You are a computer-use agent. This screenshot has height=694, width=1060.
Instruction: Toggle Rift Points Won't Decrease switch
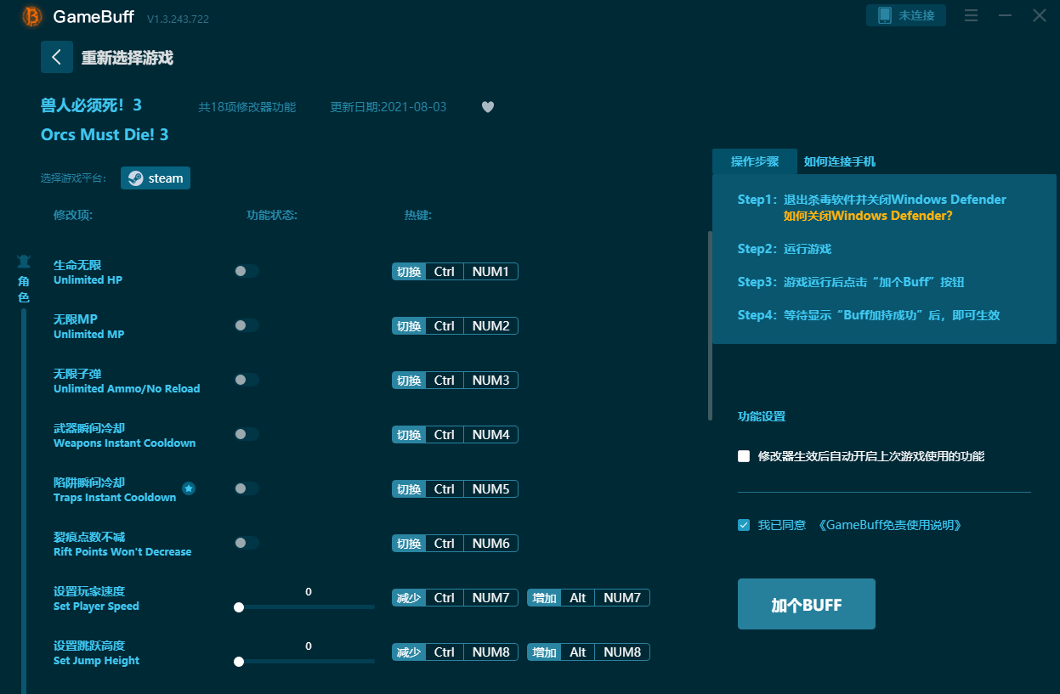coord(247,543)
